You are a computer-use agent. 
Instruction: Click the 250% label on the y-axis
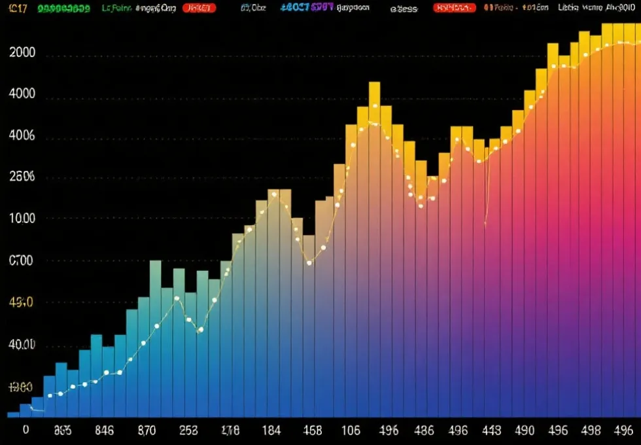coord(22,177)
